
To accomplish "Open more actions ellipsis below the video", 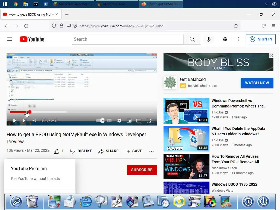I will (151, 151).
